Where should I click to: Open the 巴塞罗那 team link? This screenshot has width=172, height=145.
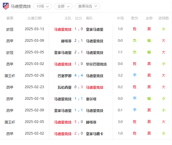pyautogui.click(x=64, y=76)
